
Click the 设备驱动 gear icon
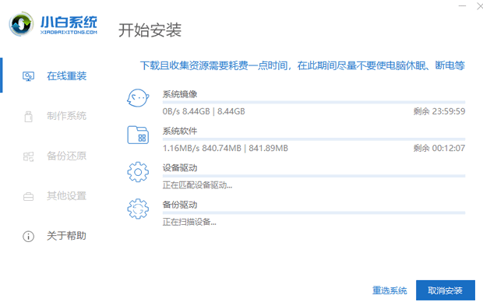(x=138, y=172)
